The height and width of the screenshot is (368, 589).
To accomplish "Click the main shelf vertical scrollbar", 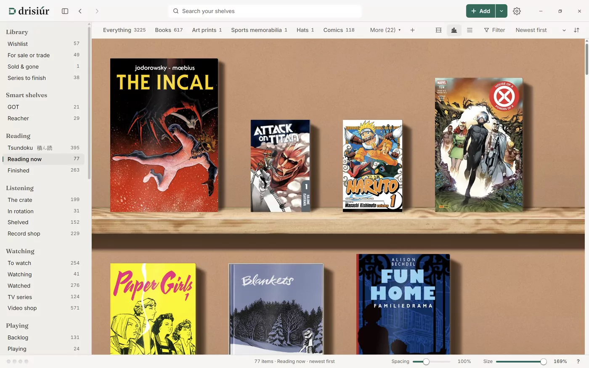I will [x=587, y=59].
